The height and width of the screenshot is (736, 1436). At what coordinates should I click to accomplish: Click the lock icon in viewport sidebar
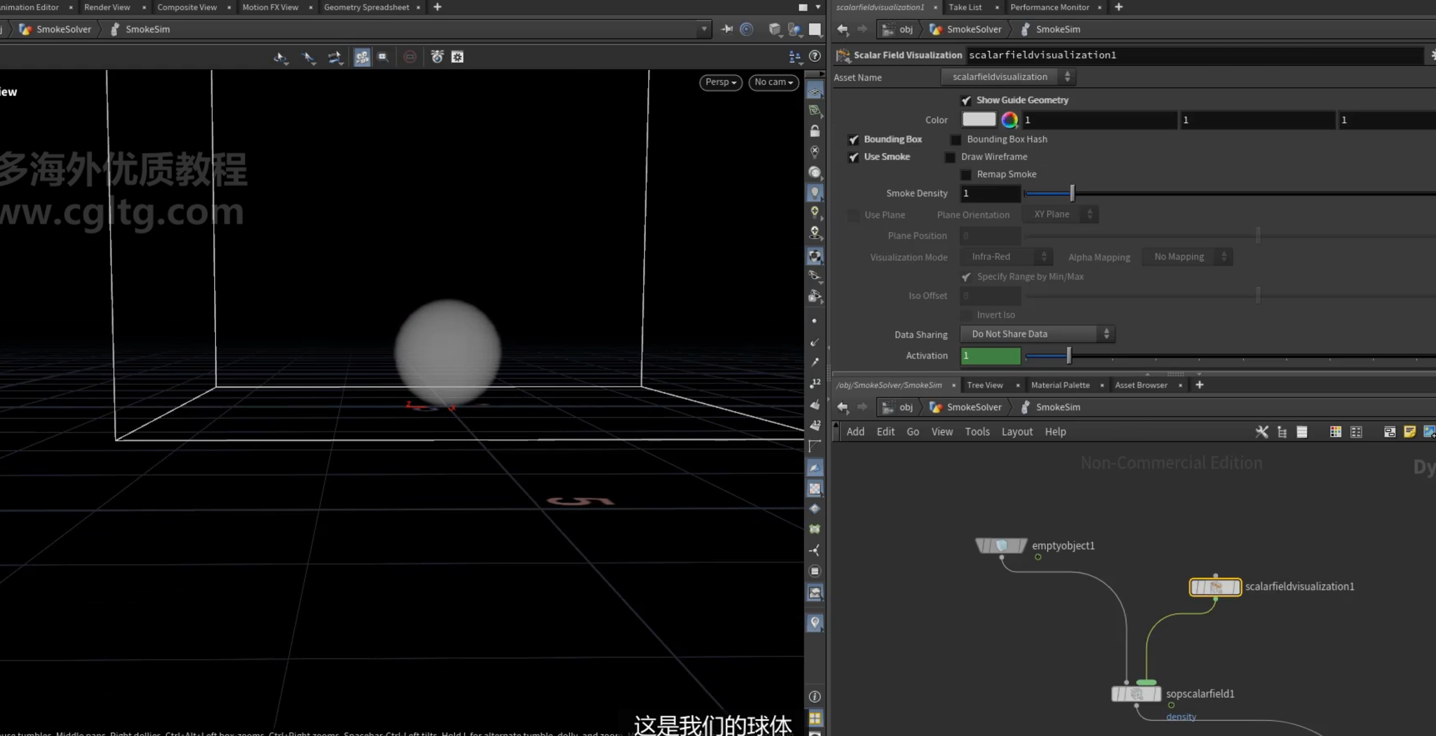(815, 131)
